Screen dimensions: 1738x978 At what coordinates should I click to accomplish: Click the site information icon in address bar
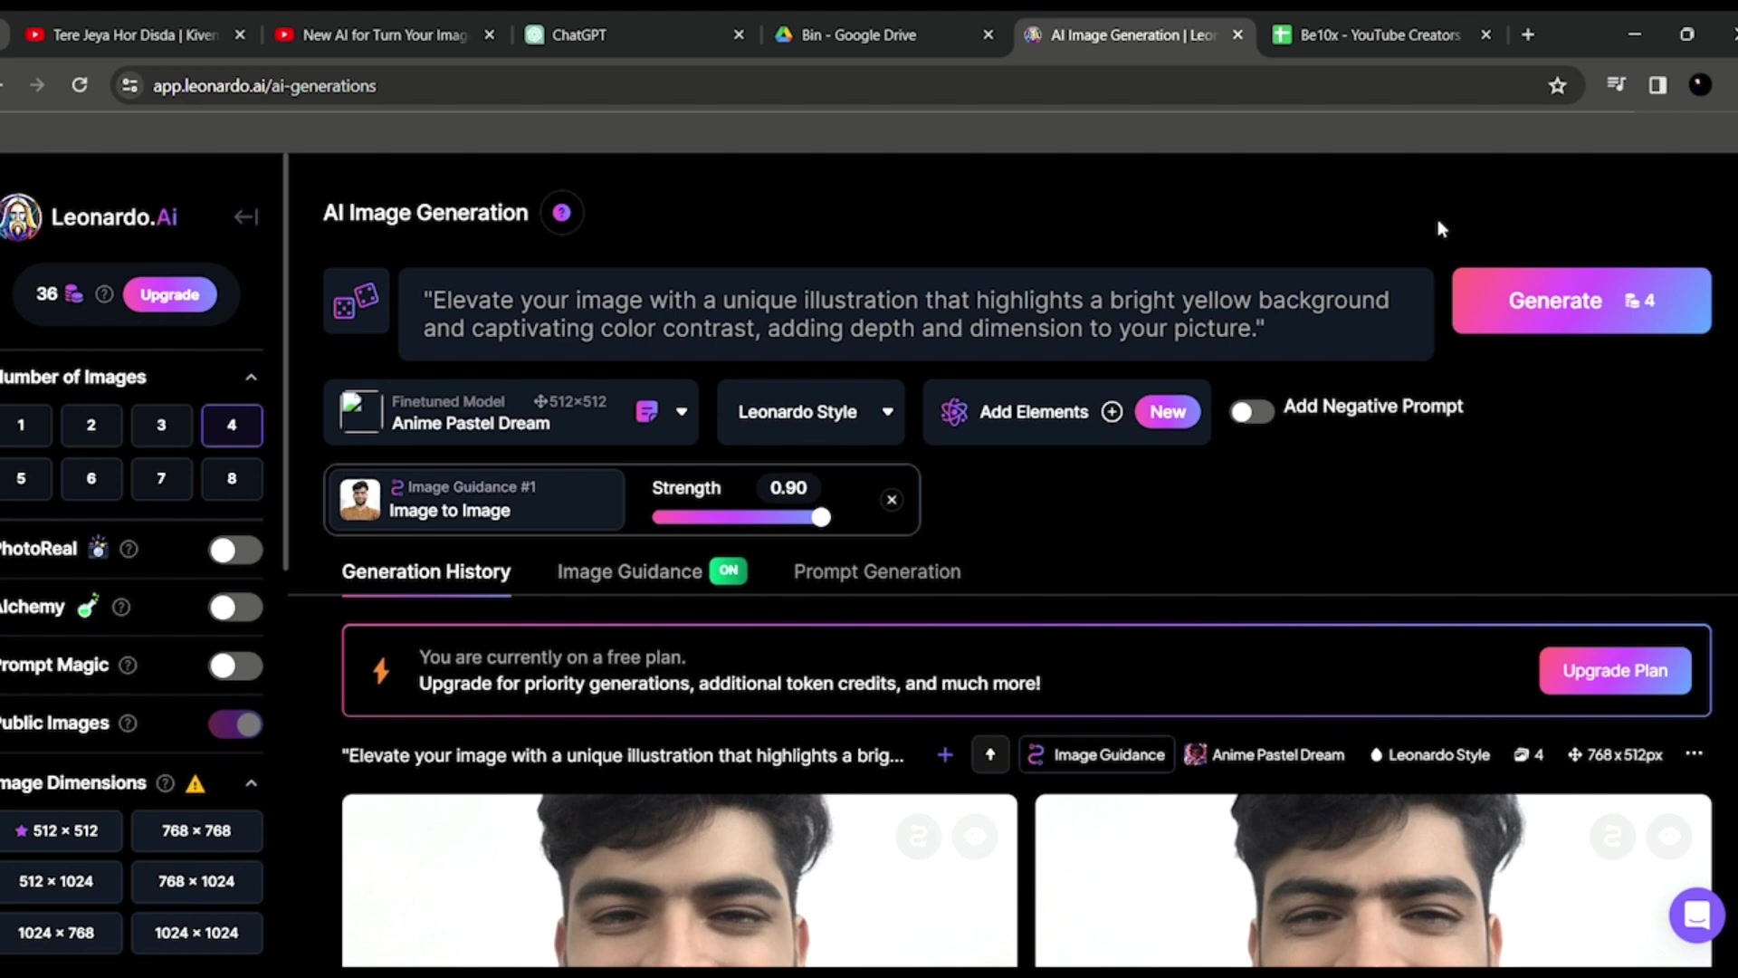[x=129, y=85]
